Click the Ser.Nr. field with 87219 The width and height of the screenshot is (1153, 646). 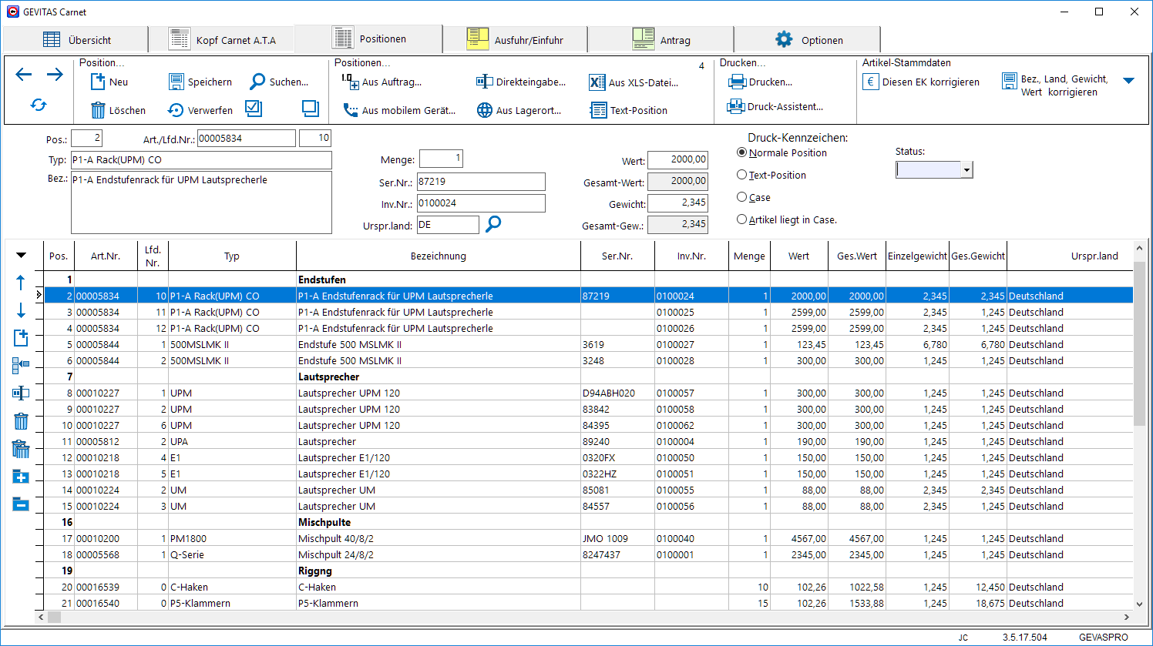tap(481, 182)
